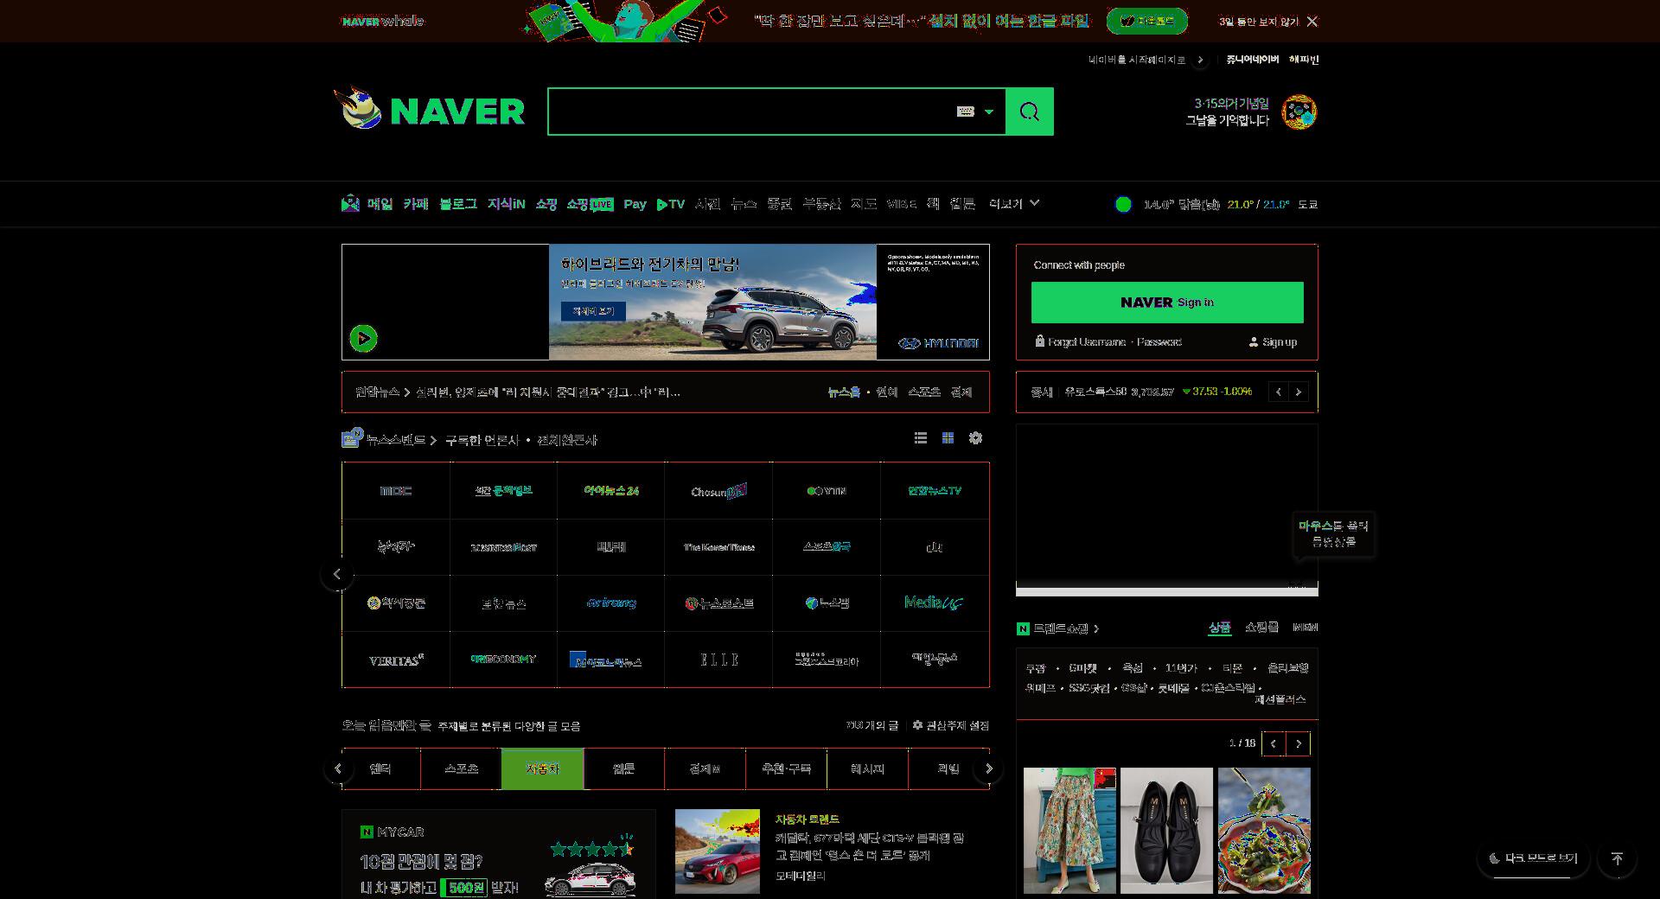Open the 카페 service link
The image size is (1660, 899).
[416, 204]
